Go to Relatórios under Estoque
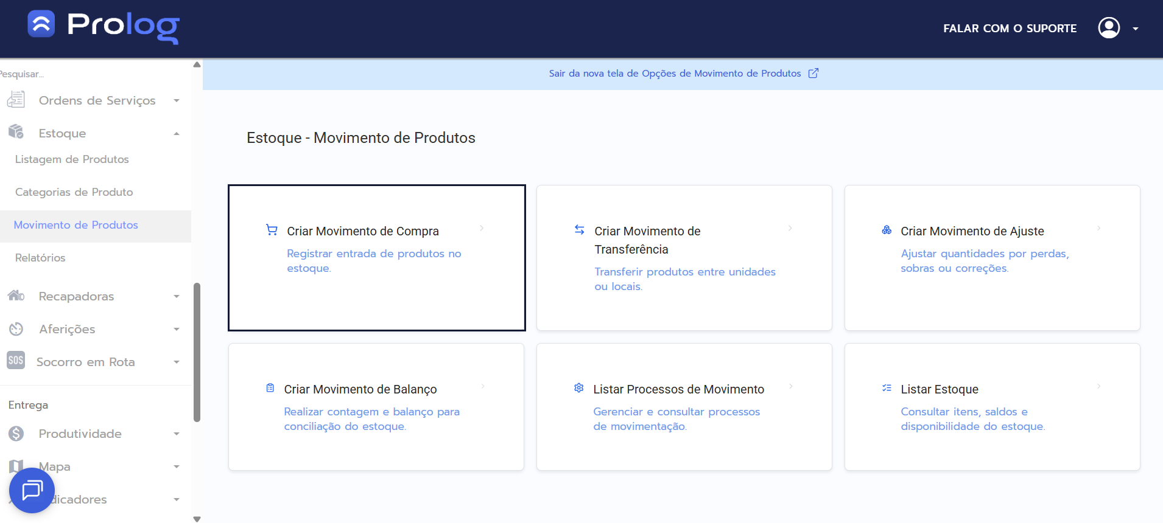Viewport: 1163px width, 523px height. pyautogui.click(x=40, y=258)
